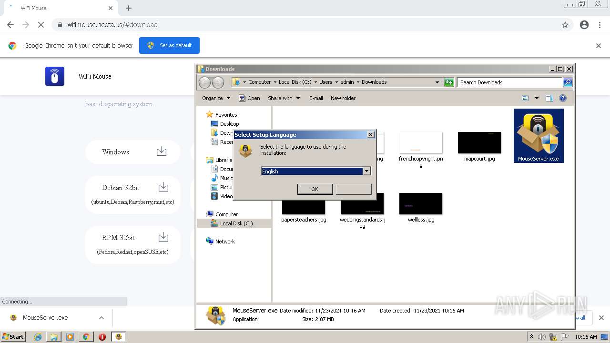Click the browser Back arrow
This screenshot has width=610, height=343.
[x=10, y=25]
